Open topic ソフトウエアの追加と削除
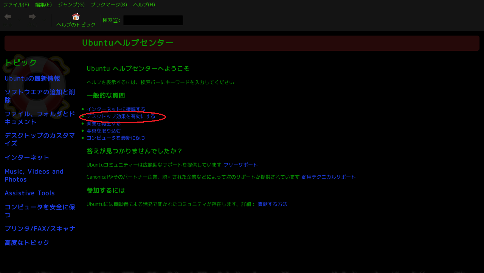 40,96
